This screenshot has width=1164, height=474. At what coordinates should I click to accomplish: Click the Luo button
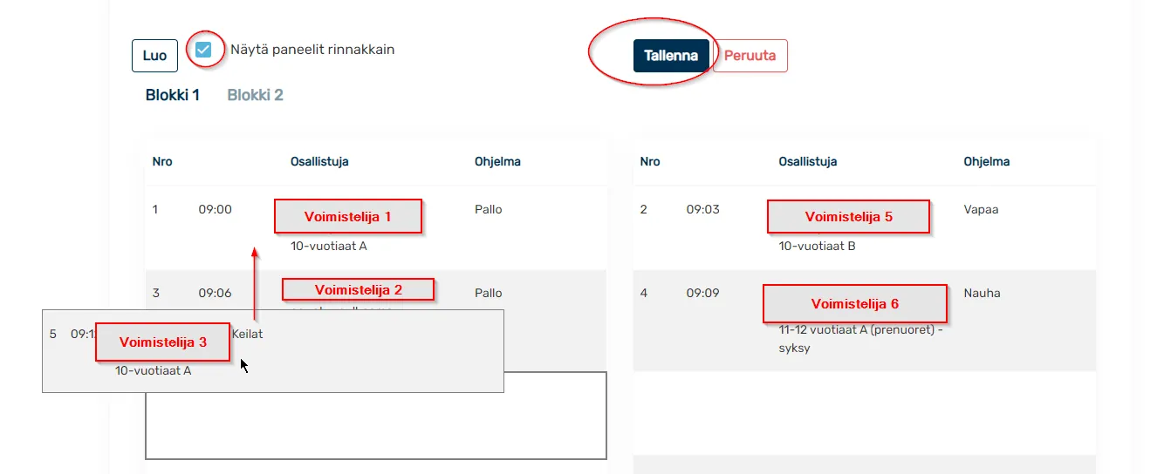(154, 56)
